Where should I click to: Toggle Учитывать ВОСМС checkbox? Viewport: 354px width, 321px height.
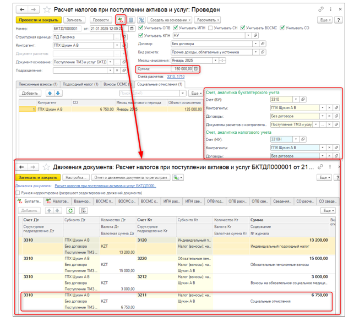tap(243, 28)
